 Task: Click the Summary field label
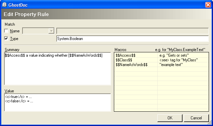tap(12, 50)
